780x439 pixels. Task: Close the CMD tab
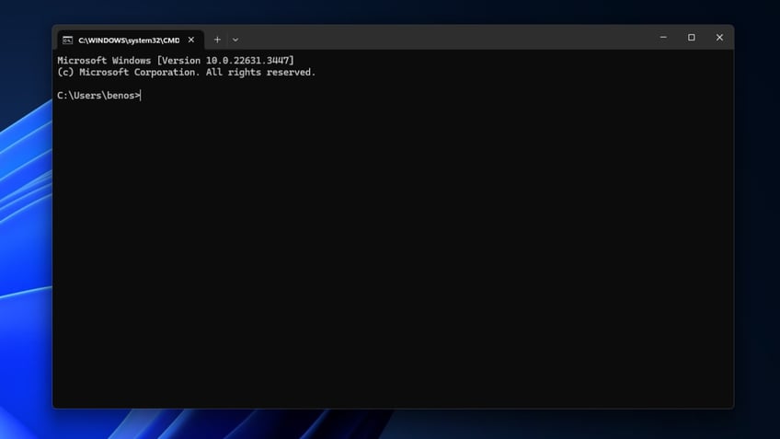(191, 40)
